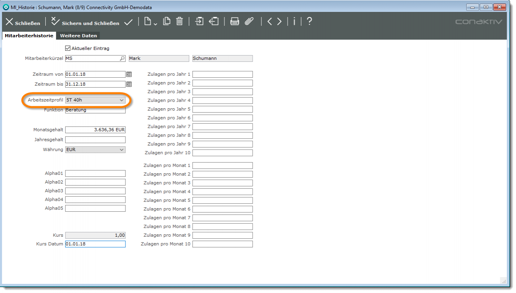Switch to the Weitere Daten tab
516x293 pixels.
coord(78,36)
